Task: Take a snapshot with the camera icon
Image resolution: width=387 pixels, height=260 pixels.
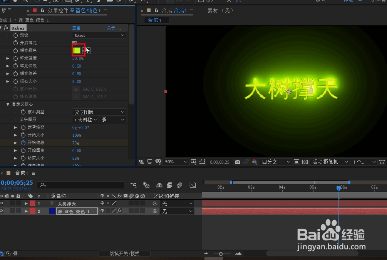Action: 238,162
